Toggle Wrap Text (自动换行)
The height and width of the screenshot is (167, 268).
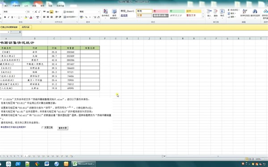pyautogui.click(x=69, y=12)
